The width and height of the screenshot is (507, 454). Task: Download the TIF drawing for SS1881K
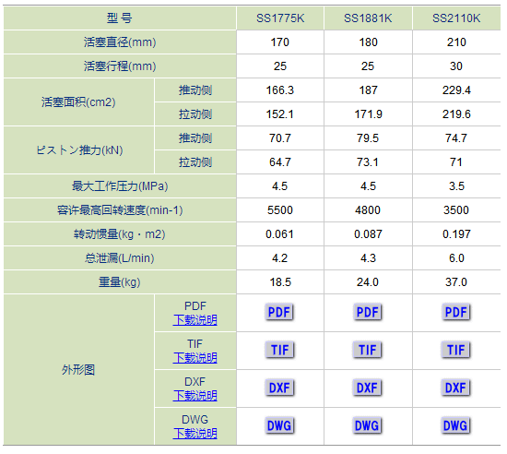pos(368,350)
